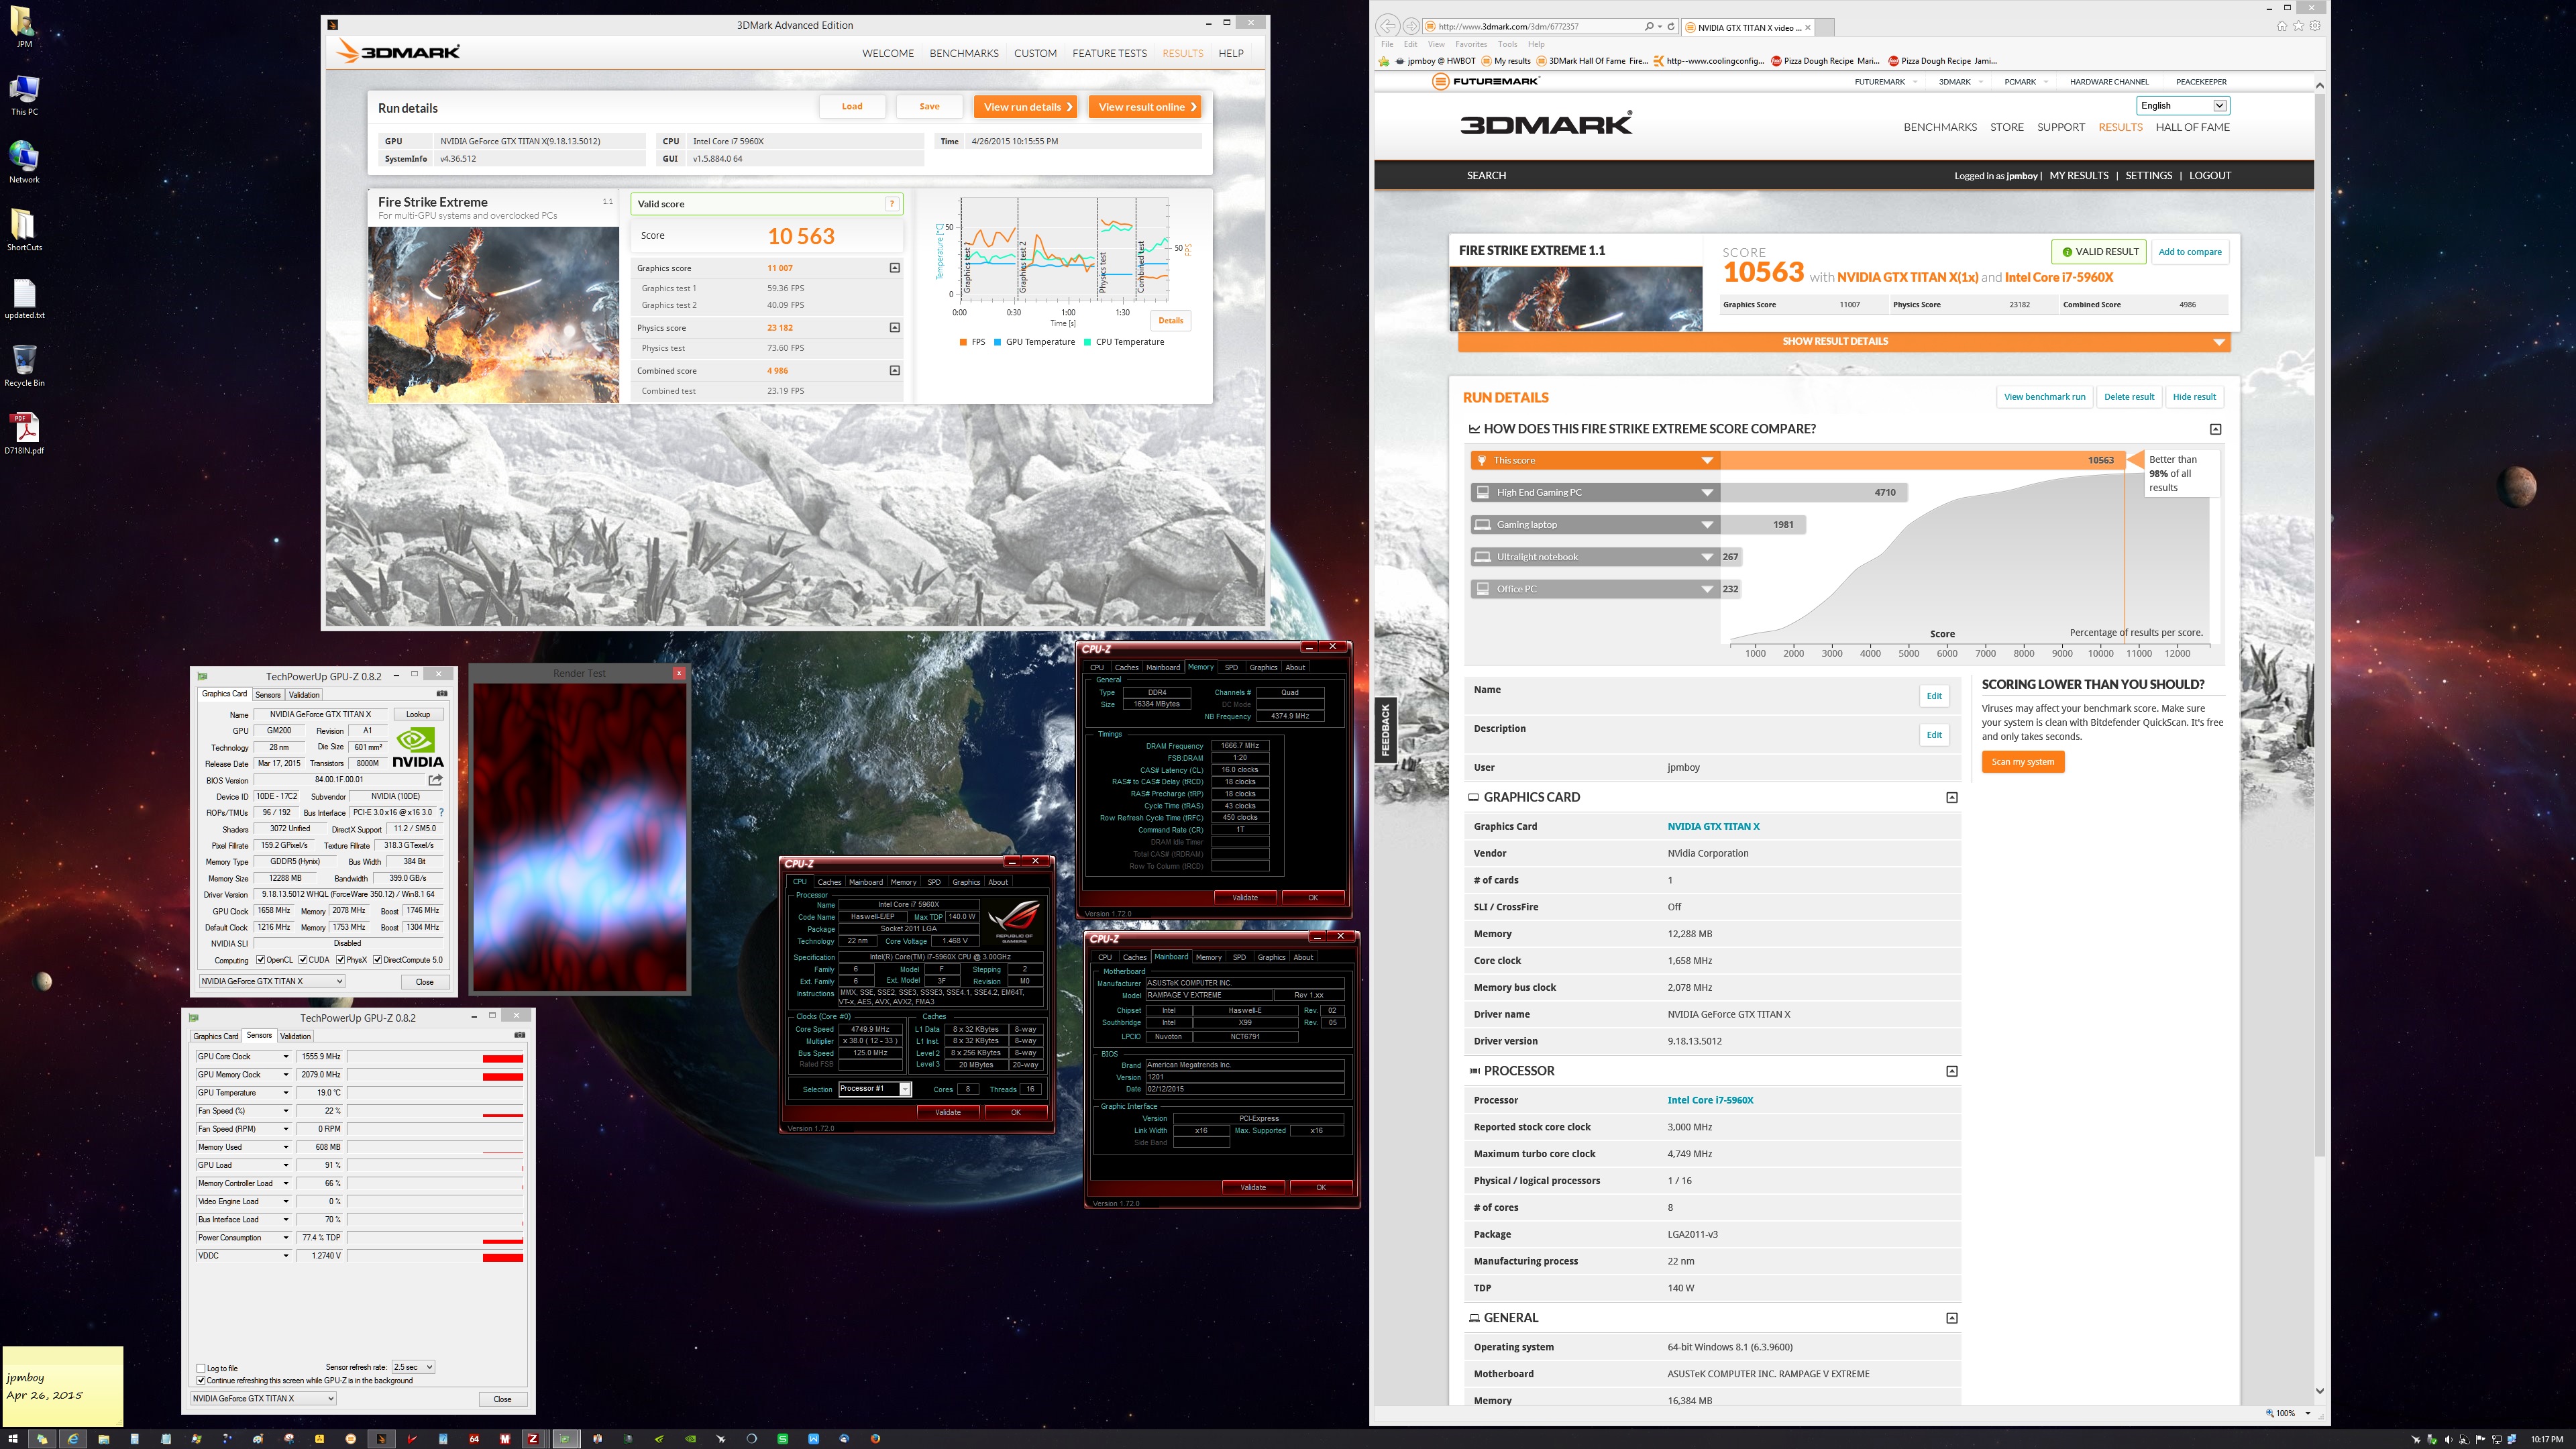Switch to Sensors tab in GPU-Z Graphics Card window
Image resolution: width=2576 pixels, height=1449 pixels.
[x=268, y=695]
